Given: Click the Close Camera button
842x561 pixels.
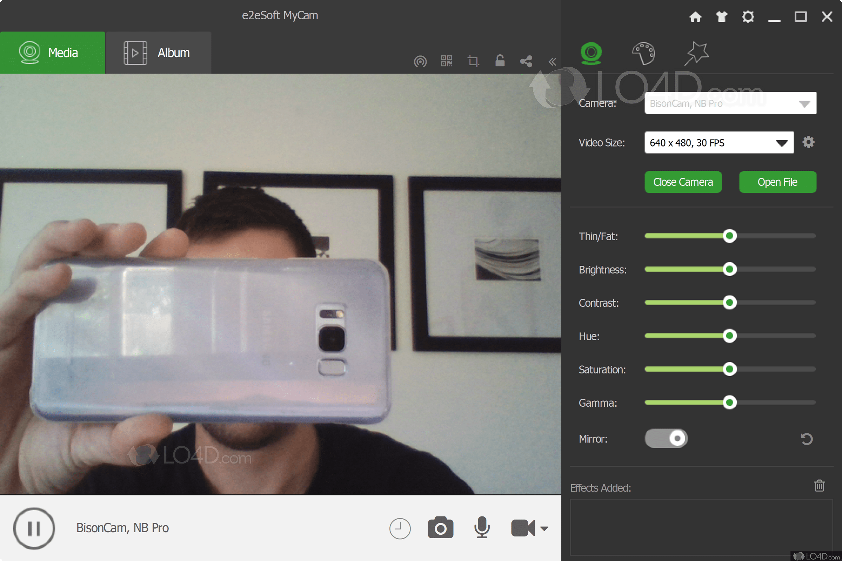Looking at the screenshot, I should pos(683,182).
